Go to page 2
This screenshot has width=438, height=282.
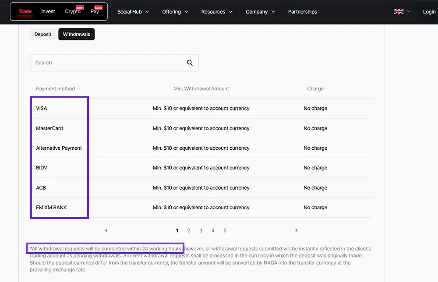point(188,231)
